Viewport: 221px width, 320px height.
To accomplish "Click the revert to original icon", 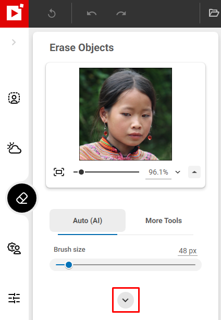I will pyautogui.click(x=52, y=14).
